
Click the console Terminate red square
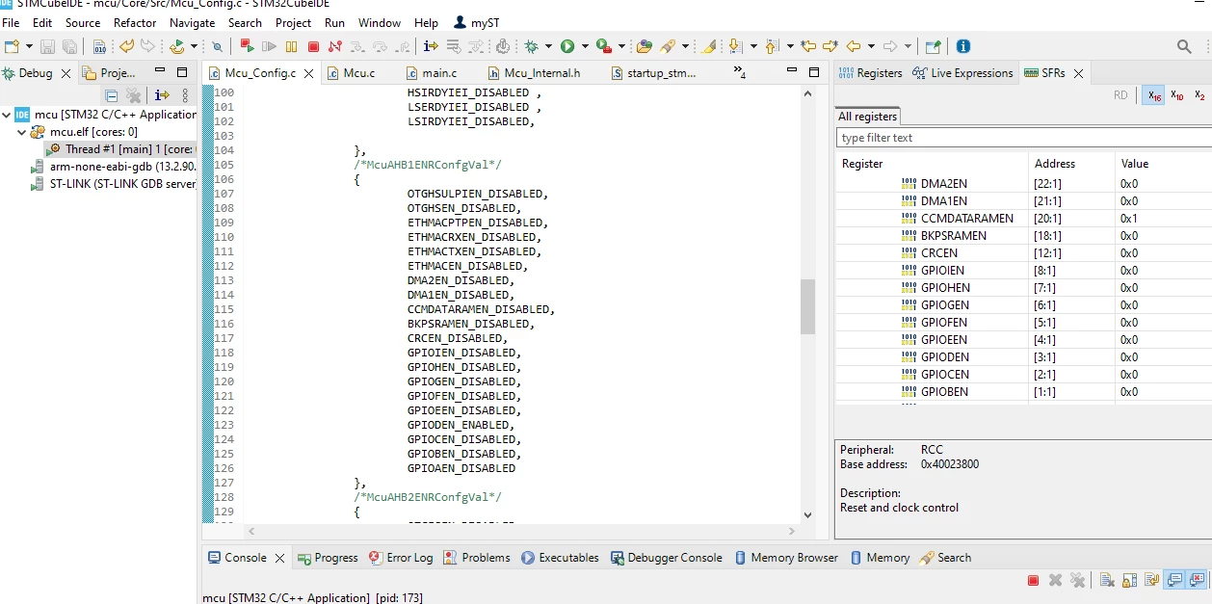(x=1033, y=580)
